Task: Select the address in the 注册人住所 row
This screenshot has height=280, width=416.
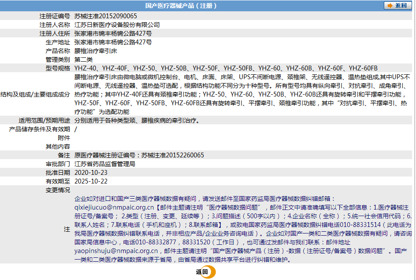Action: (113, 33)
